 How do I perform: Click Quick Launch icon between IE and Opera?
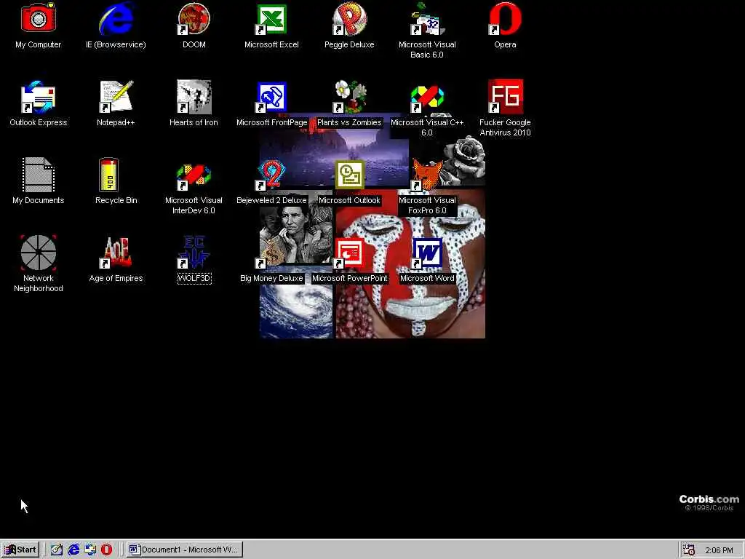click(x=90, y=550)
